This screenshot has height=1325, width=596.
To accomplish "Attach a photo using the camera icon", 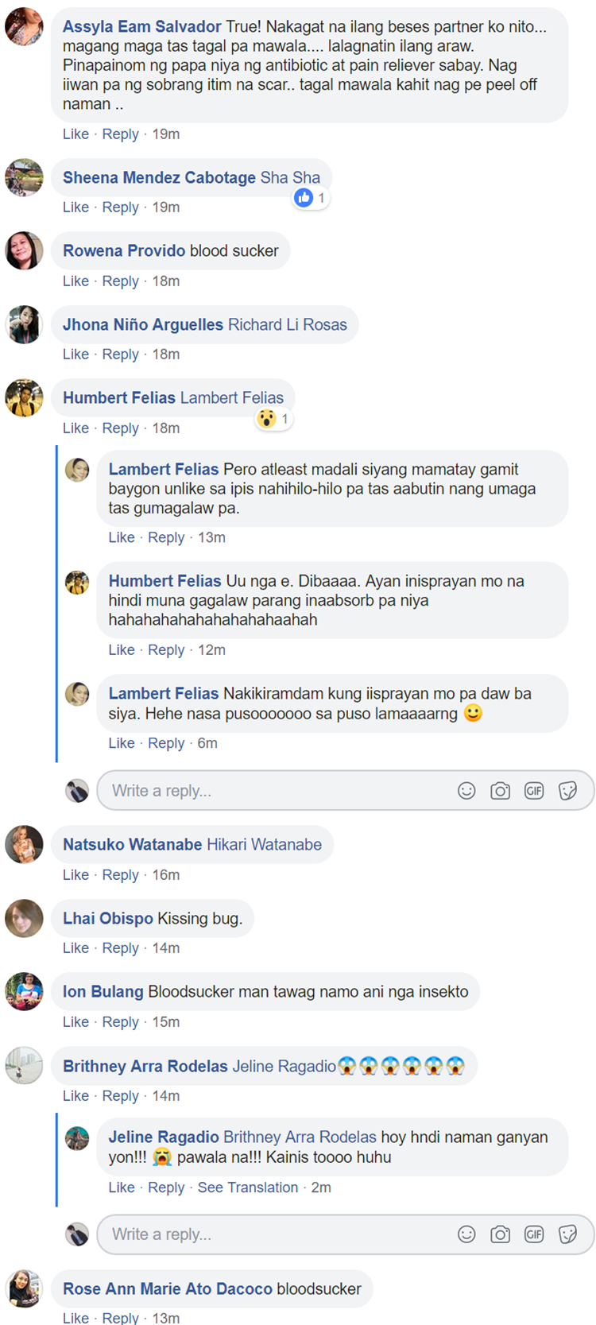I will 501,790.
